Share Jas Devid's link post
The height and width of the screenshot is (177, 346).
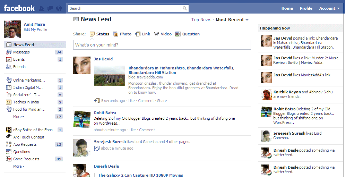(x=162, y=101)
